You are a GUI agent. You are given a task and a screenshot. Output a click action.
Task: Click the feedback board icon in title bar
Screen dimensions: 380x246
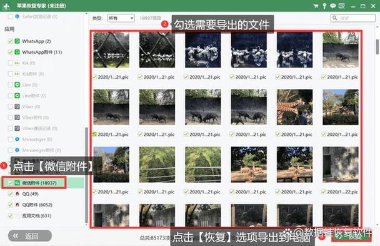click(341, 6)
